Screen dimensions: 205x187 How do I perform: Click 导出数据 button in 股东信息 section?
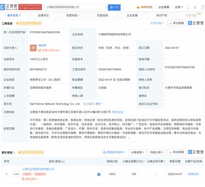tap(177, 152)
